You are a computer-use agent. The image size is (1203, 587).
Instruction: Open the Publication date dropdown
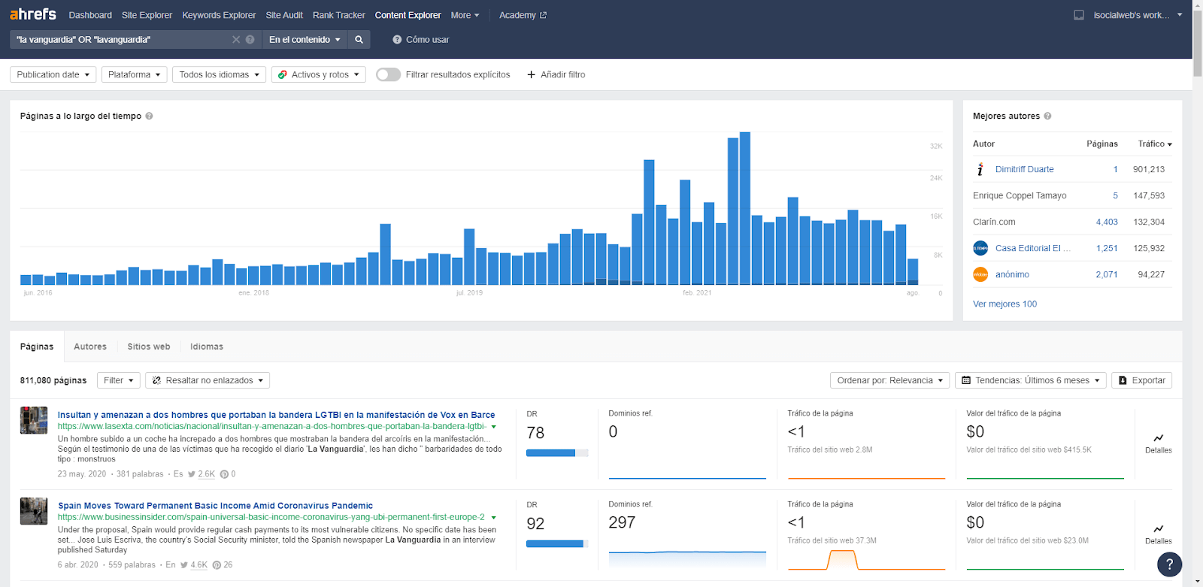tap(53, 74)
